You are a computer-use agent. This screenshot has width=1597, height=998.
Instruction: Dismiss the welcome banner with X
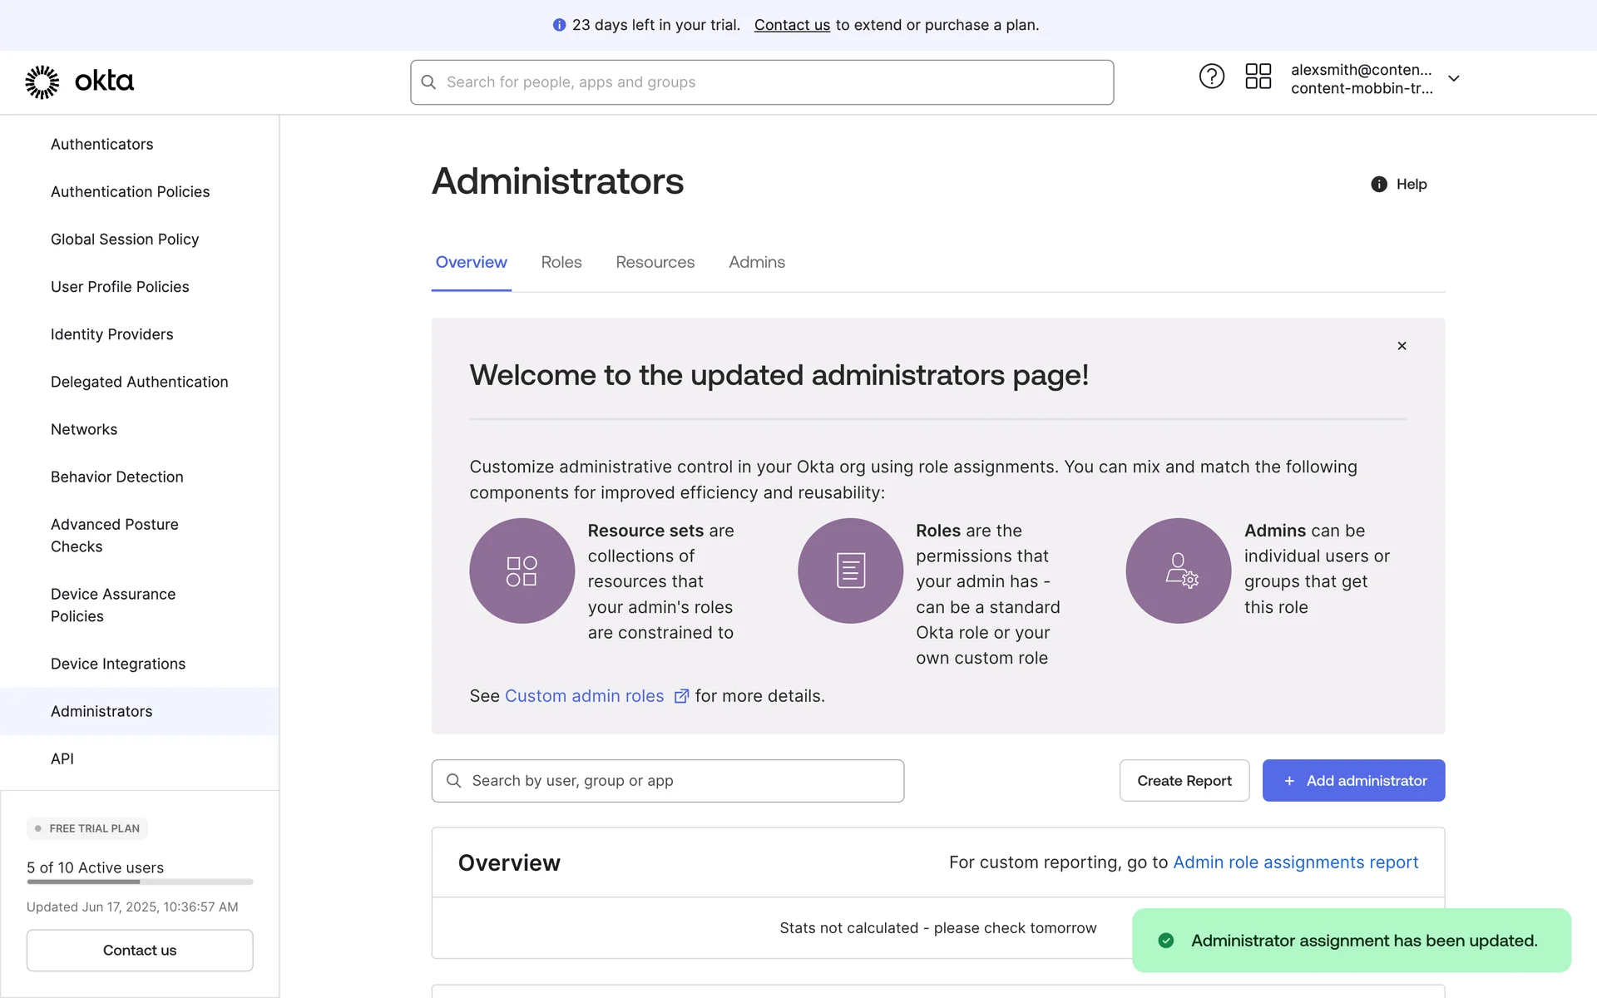pos(1402,346)
